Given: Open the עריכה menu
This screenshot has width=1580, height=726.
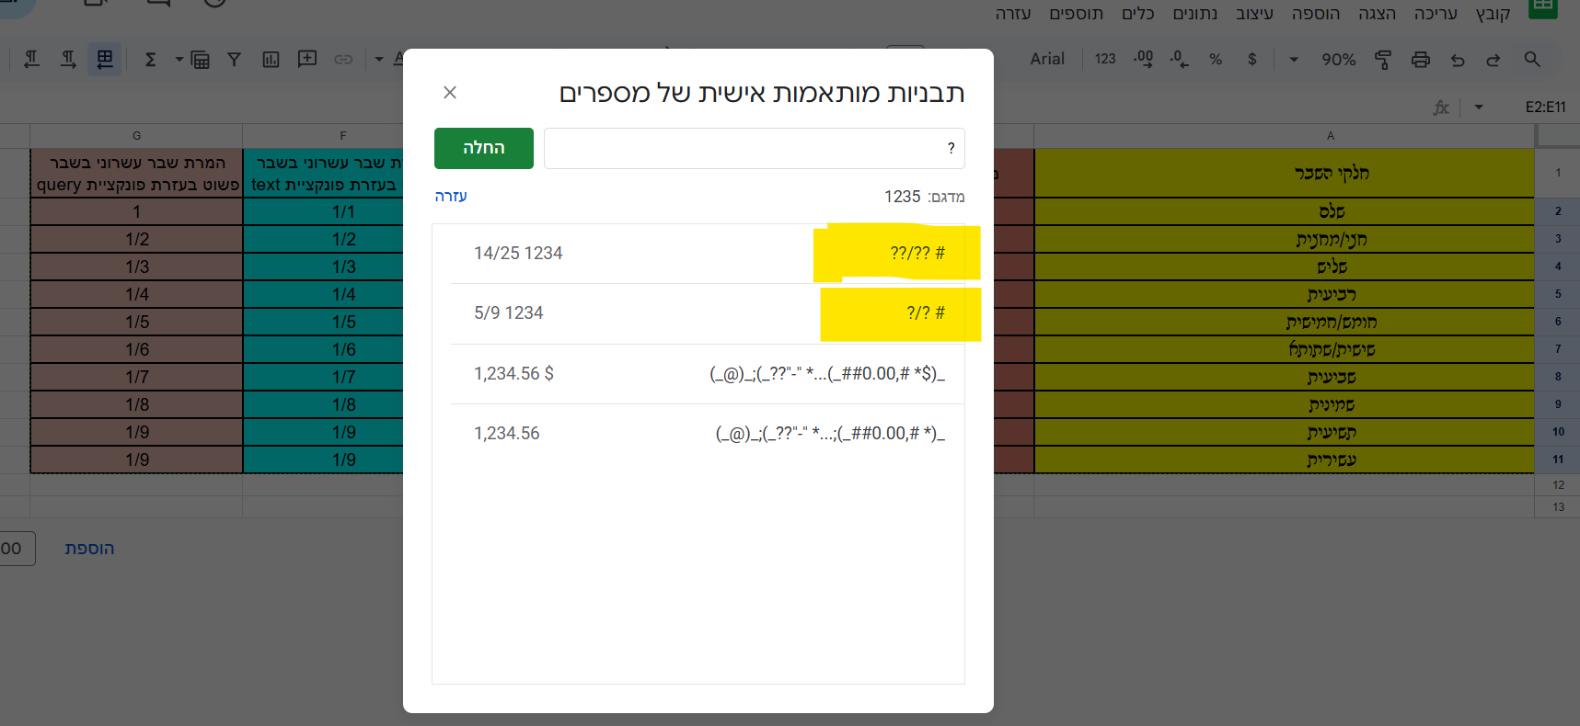Looking at the screenshot, I should tap(1436, 14).
